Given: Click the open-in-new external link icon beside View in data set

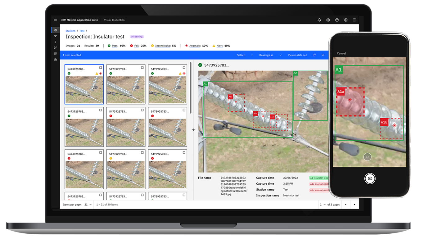Looking at the screenshot, I should tap(314, 55).
